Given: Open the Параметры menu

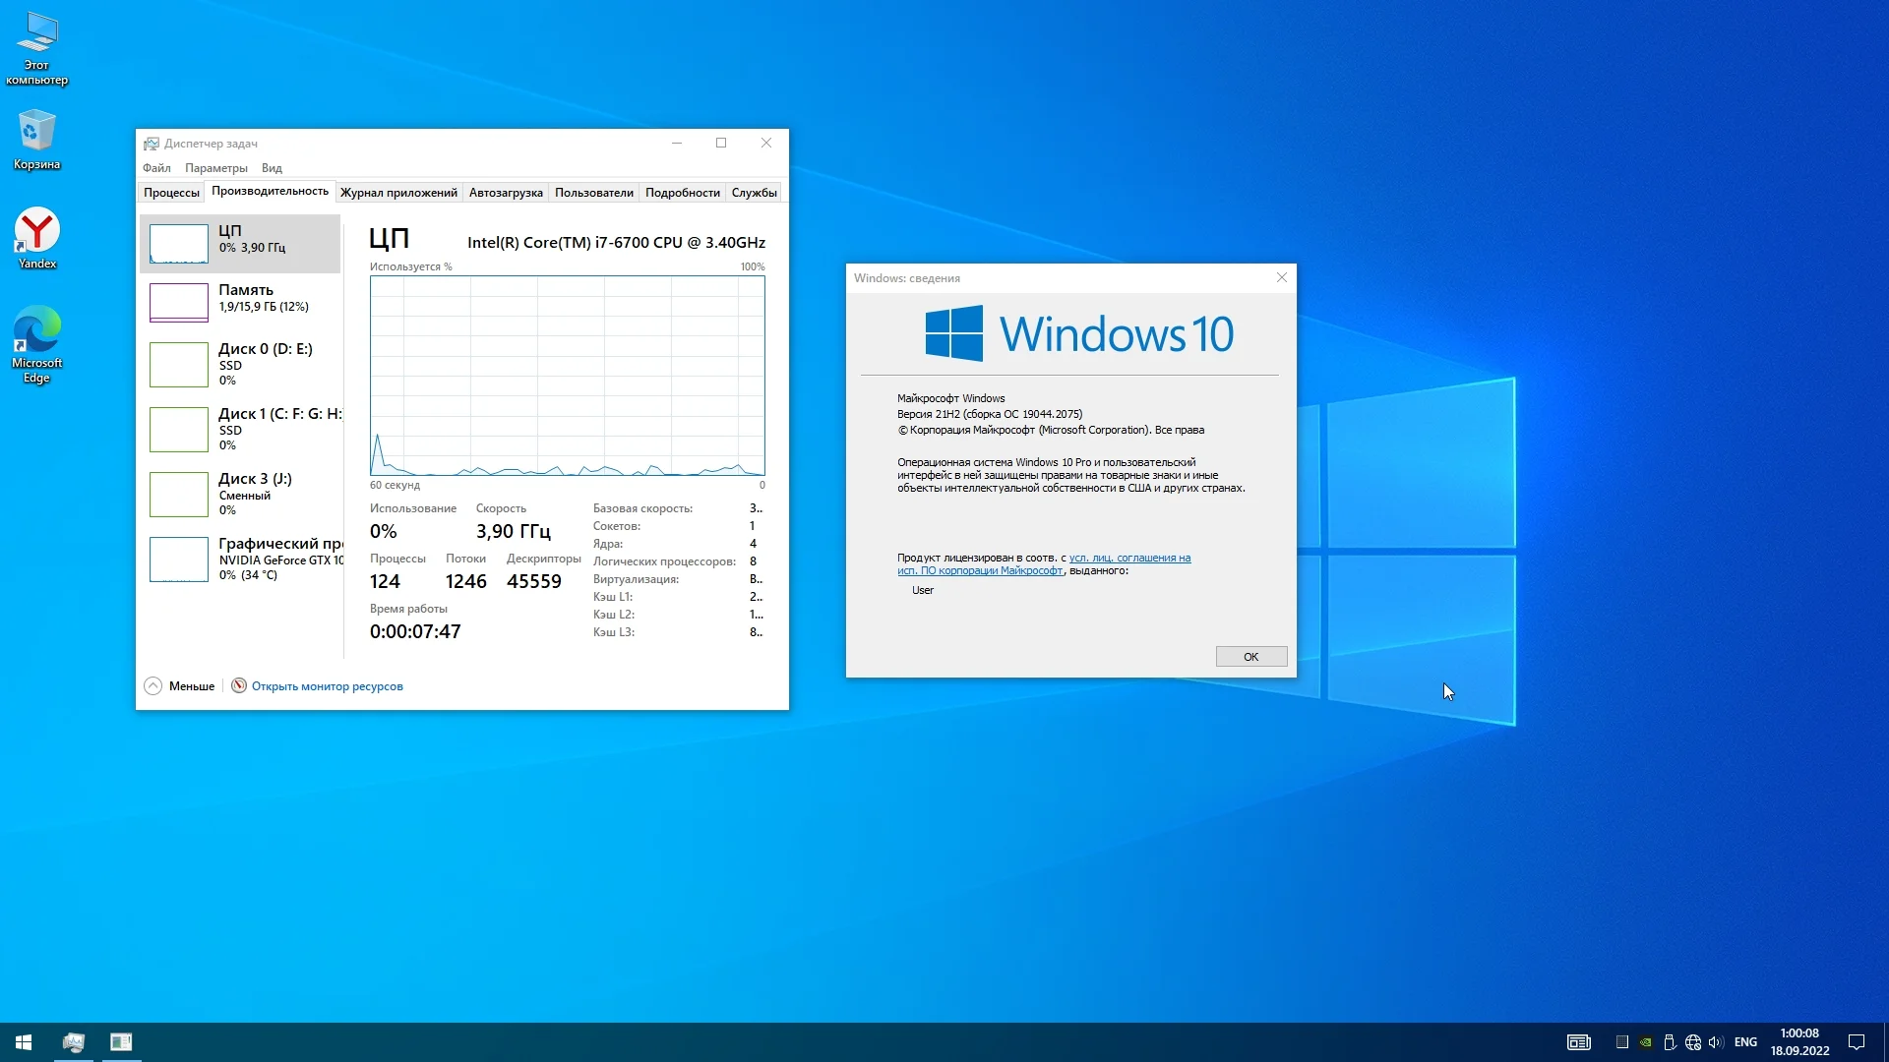Looking at the screenshot, I should 215,168.
